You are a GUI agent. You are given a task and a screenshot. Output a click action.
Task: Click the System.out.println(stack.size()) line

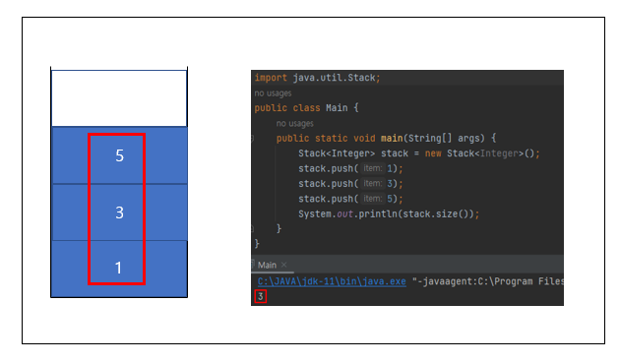click(389, 213)
